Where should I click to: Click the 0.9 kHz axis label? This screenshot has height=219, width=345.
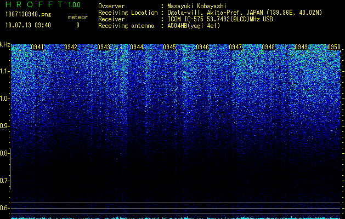(4, 126)
